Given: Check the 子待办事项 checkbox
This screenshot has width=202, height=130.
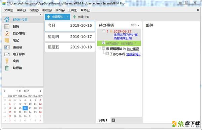Looking at the screenshot, I should click(x=107, y=53).
